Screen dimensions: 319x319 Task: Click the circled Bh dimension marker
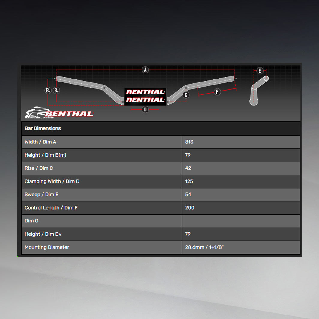(56, 90)
